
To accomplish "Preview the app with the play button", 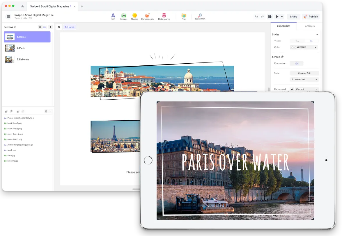I will click(x=277, y=17).
